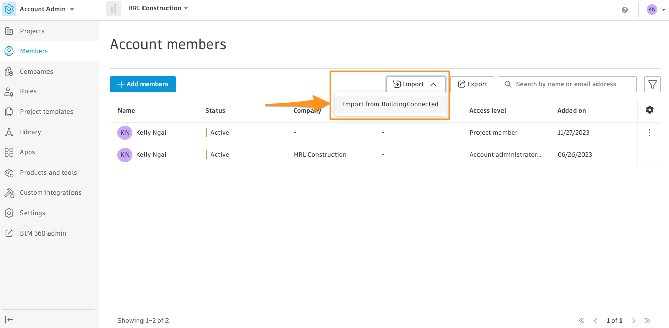Open Kelly Ngai of HRL Construction

151,155
